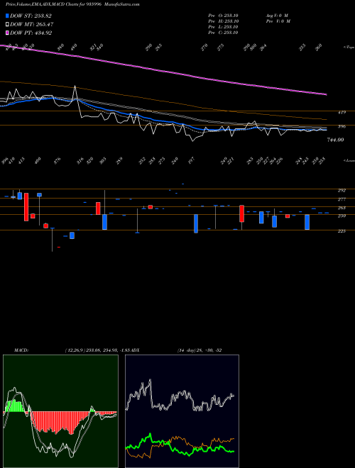This screenshot has height=468, width=355.
Task: Click the magenta DOW PT legend swatch
Action: 8,33
